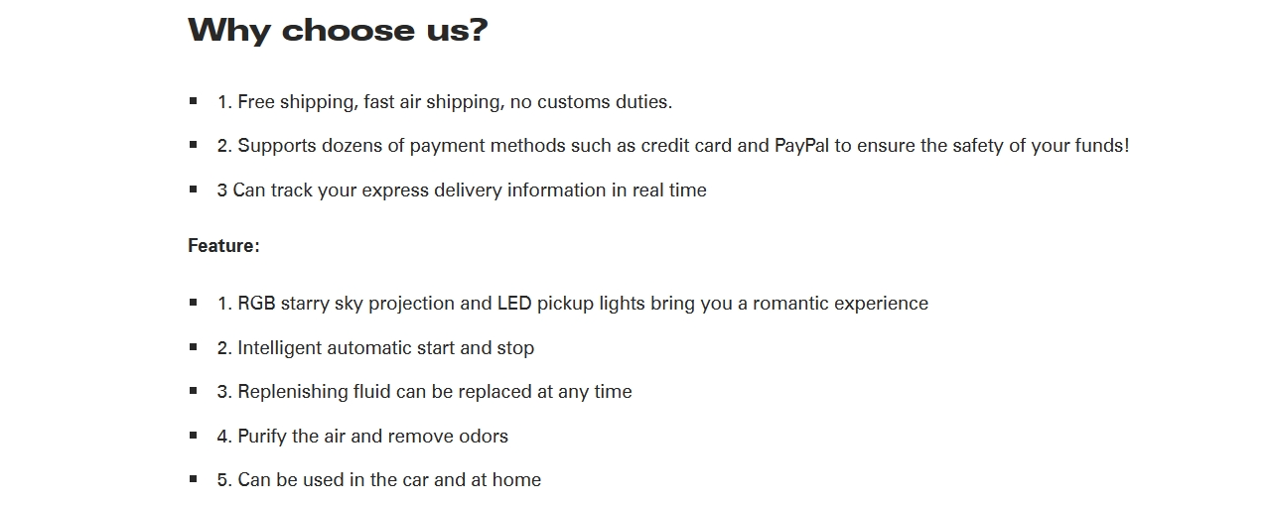Select the bullet before 'Replenishing fluid' item

194,391
